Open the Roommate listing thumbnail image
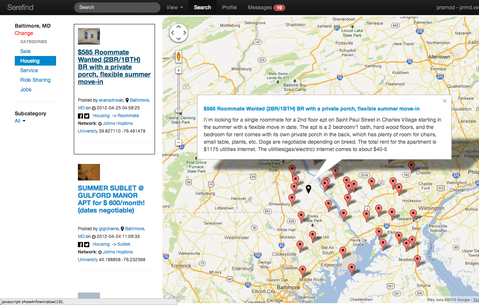 (x=89, y=36)
